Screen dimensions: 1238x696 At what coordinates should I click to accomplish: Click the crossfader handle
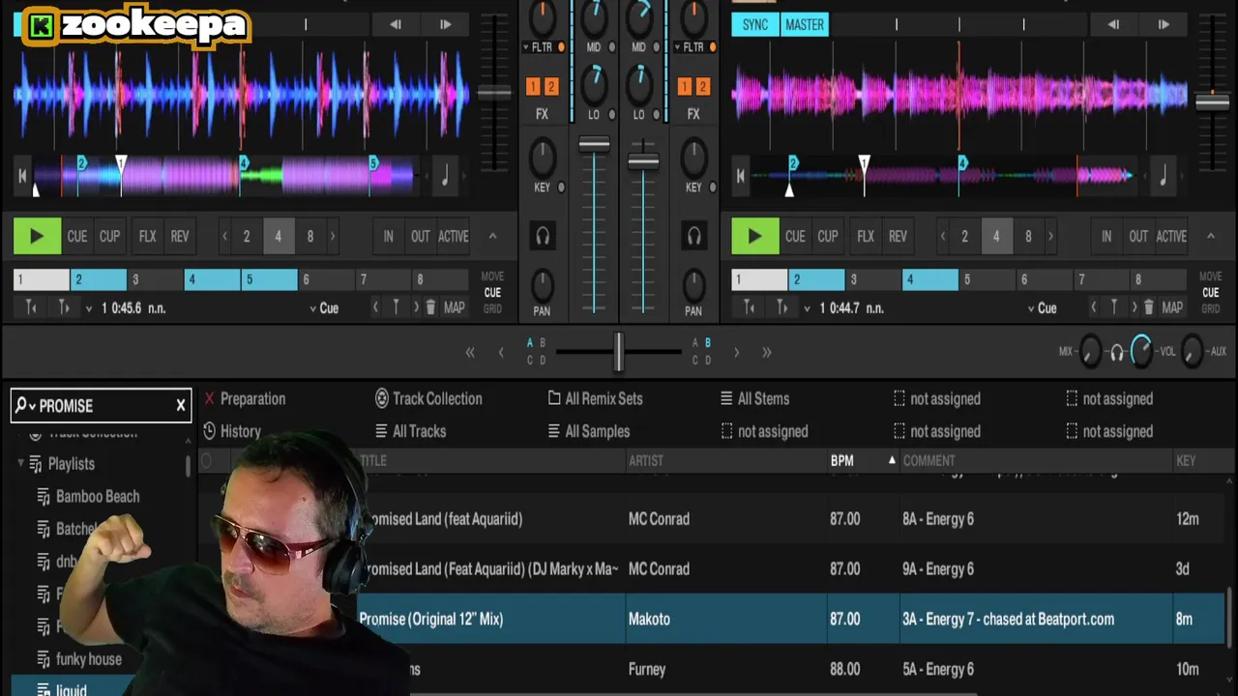[618, 352]
